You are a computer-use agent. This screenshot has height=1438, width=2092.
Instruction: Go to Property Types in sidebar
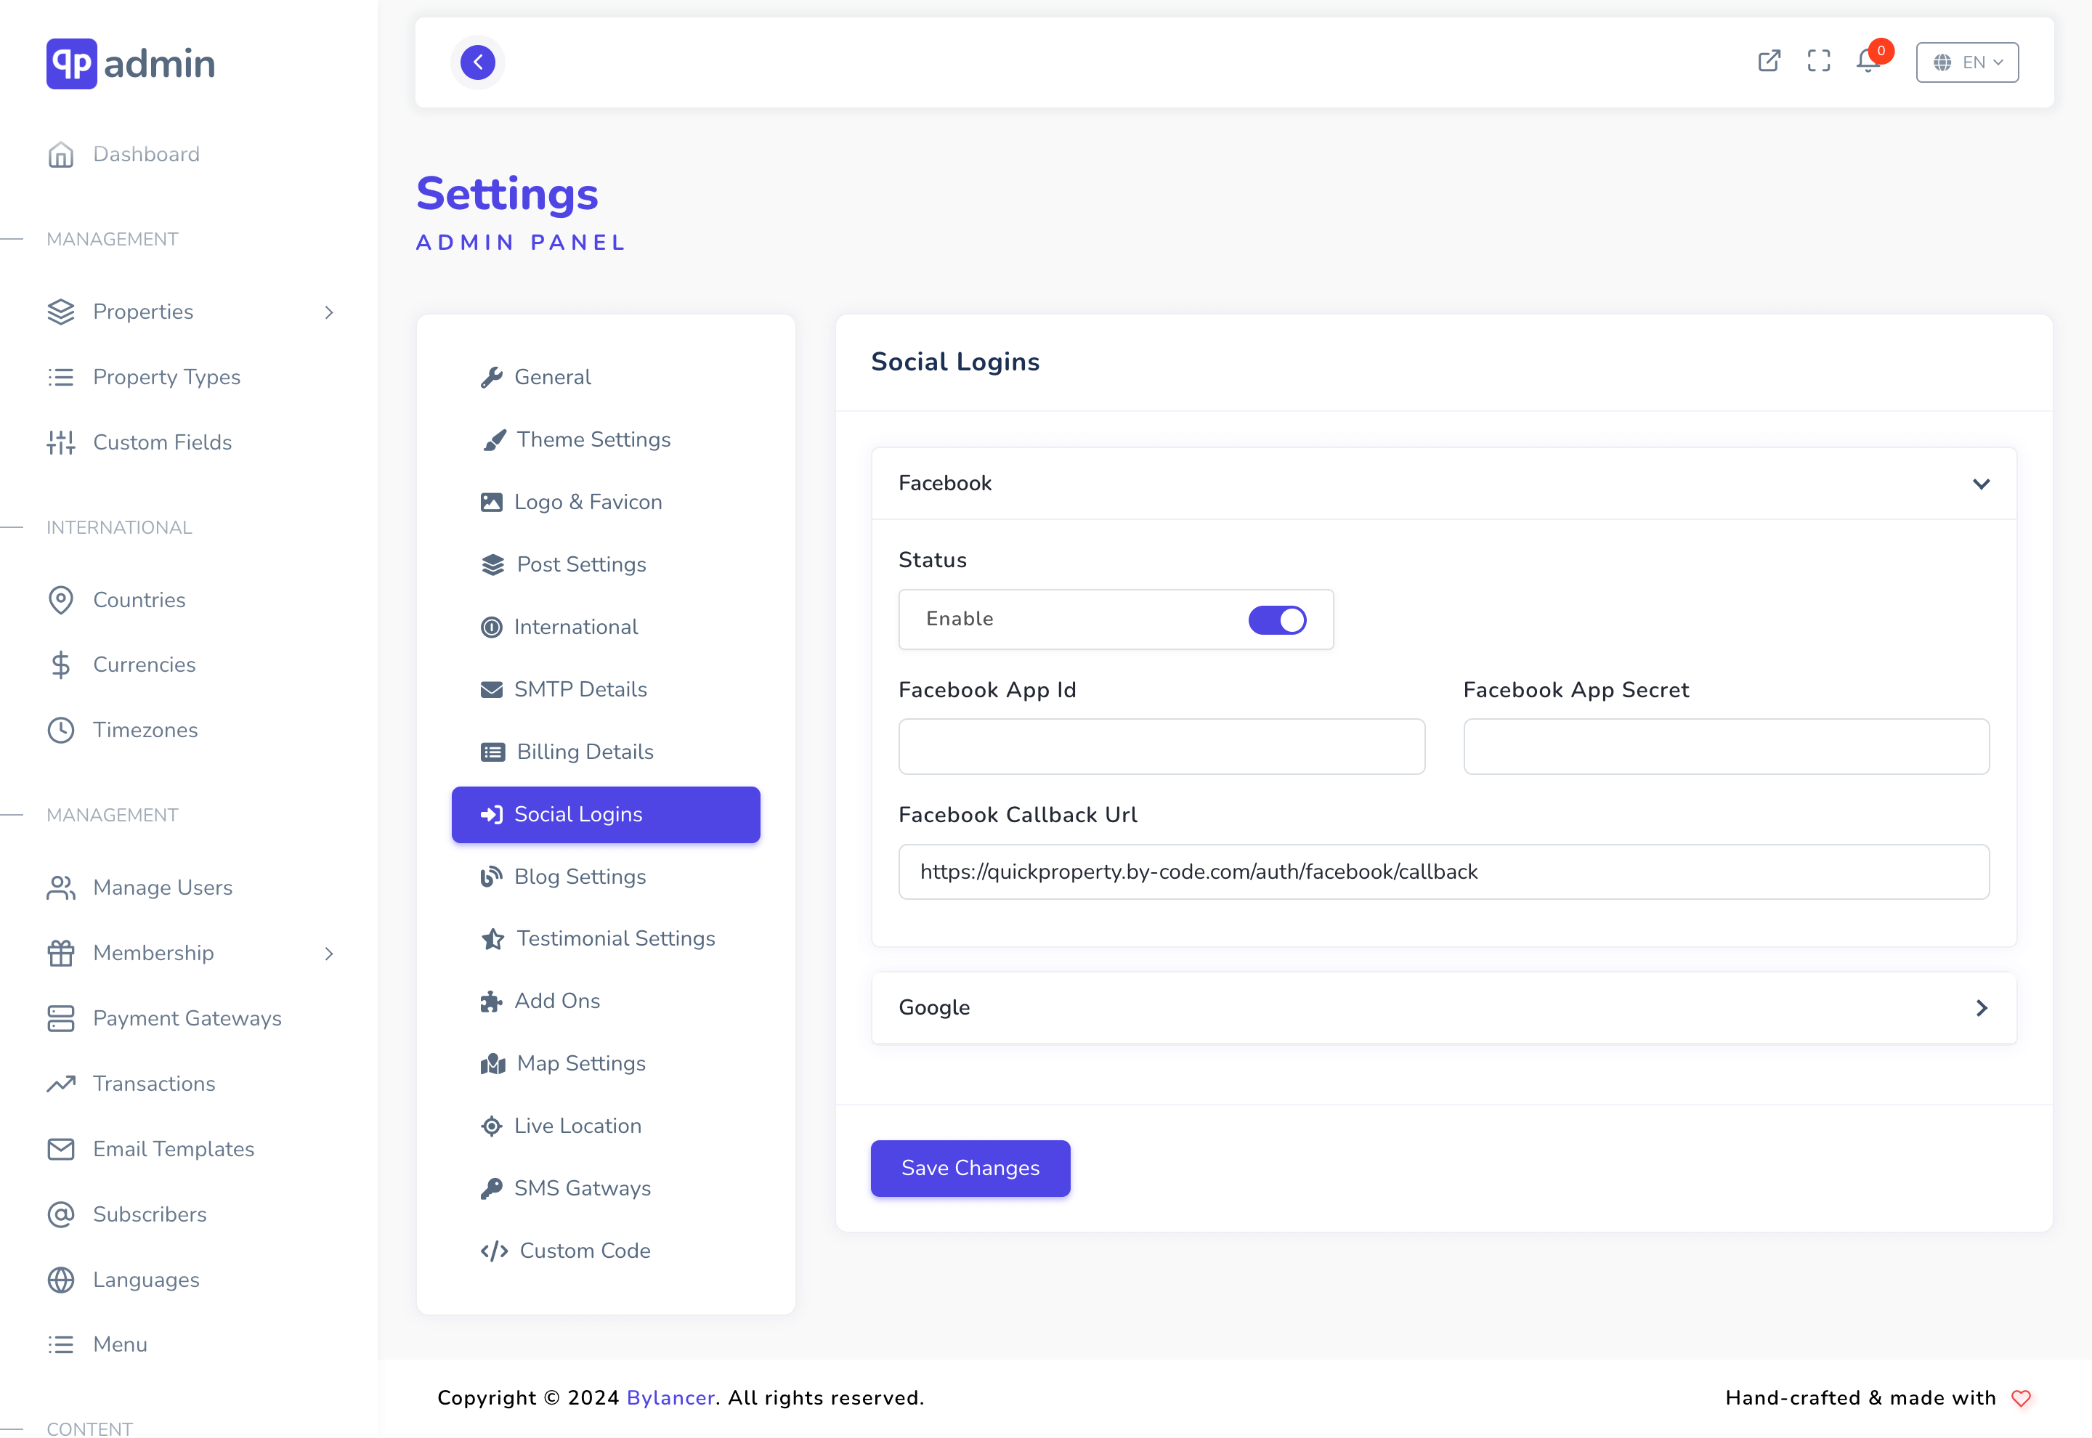(166, 377)
